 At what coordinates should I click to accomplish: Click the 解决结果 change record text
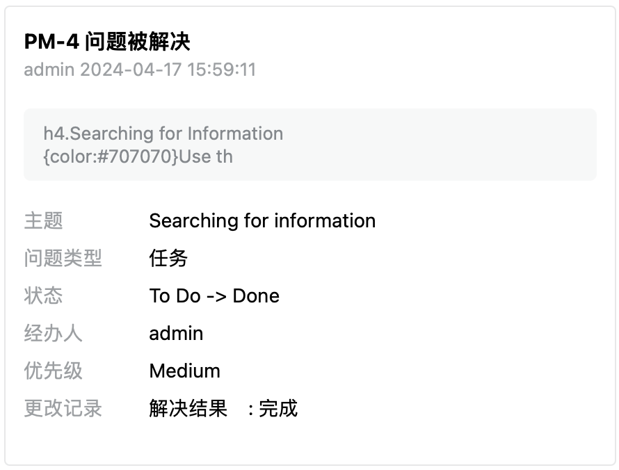(188, 409)
